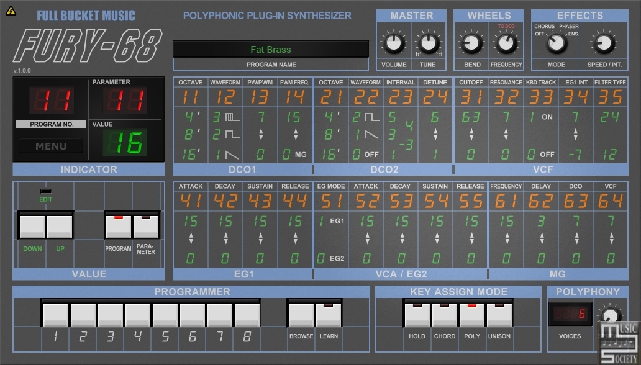Select parameter 35 Filter Type
Screen dimensions: 641x365
(x=611, y=97)
